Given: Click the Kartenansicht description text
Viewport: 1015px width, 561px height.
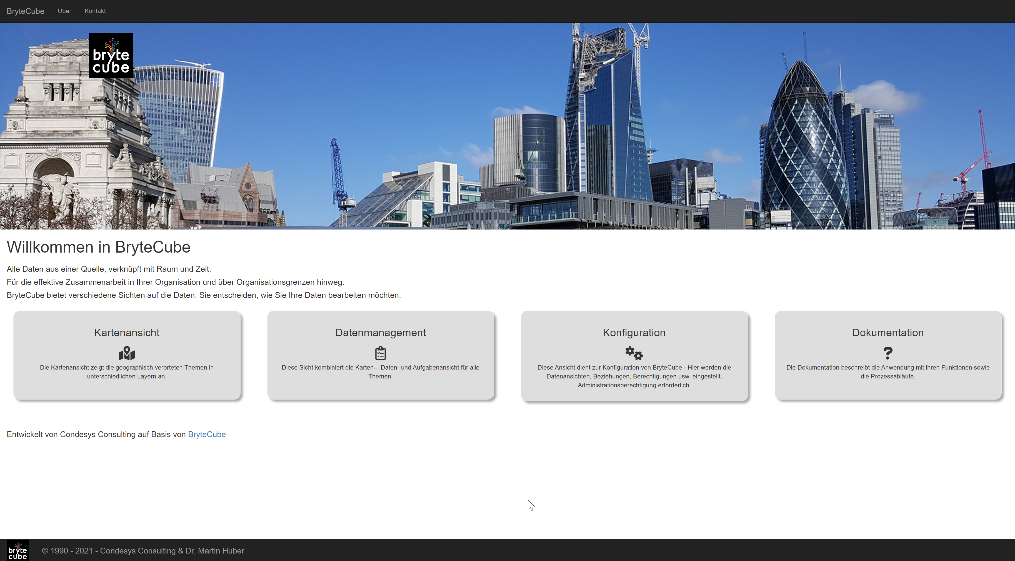Looking at the screenshot, I should pyautogui.click(x=127, y=372).
